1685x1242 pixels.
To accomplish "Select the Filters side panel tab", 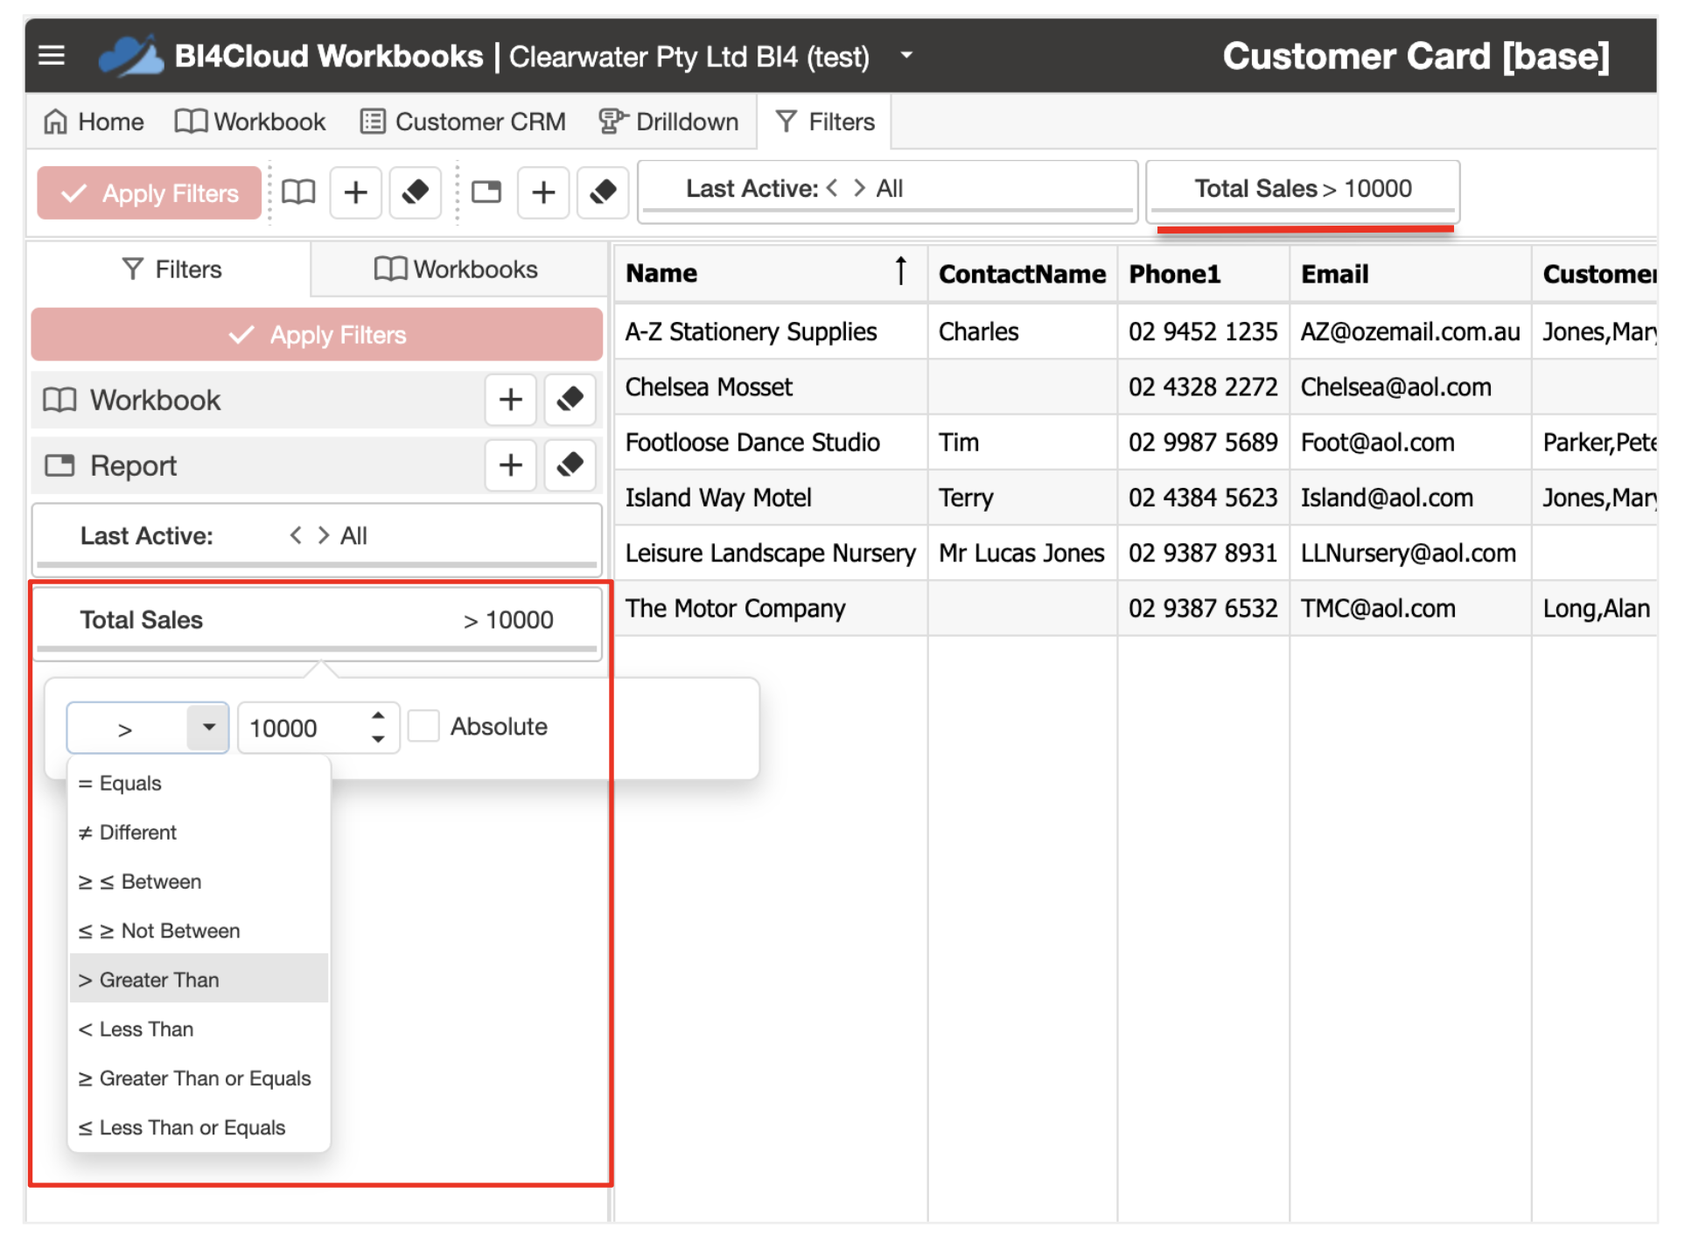I will pos(171,269).
